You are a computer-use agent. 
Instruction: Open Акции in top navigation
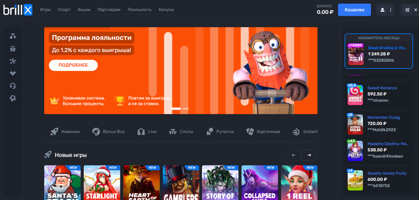tap(84, 9)
